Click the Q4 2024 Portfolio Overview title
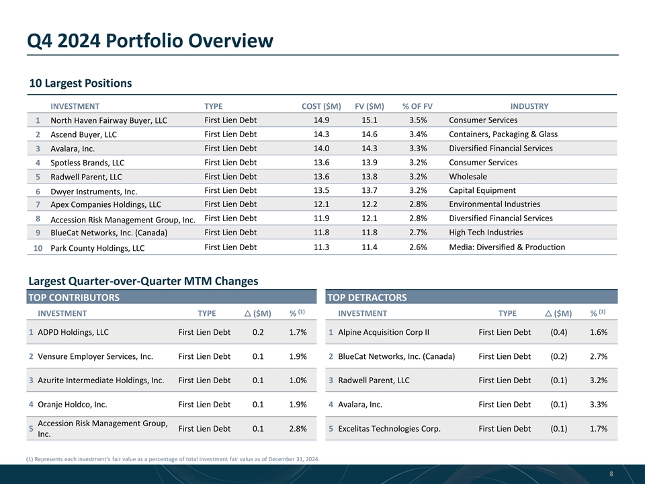Viewport: 645px width, 484px height. tap(150, 41)
